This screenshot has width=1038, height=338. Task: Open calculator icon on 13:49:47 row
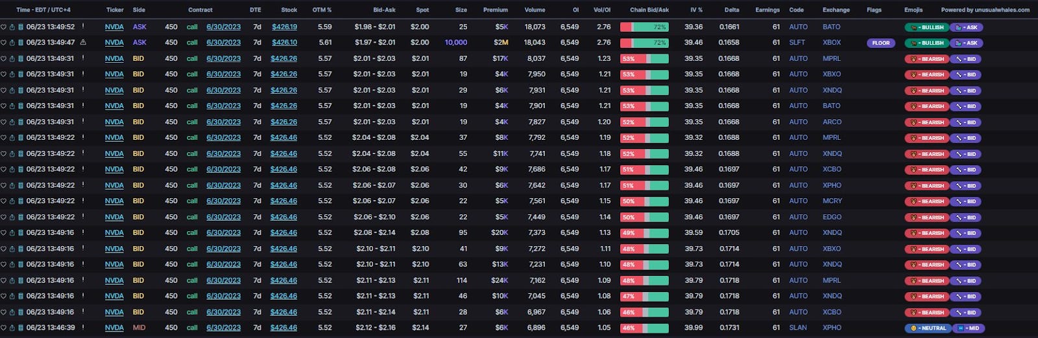click(20, 43)
